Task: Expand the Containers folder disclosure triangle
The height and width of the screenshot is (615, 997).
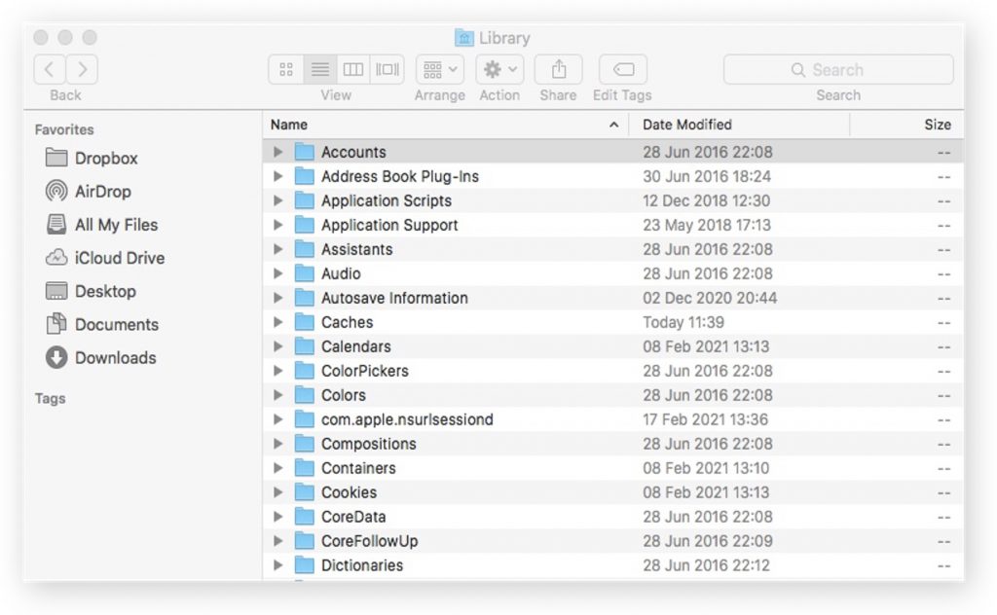Action: (278, 468)
